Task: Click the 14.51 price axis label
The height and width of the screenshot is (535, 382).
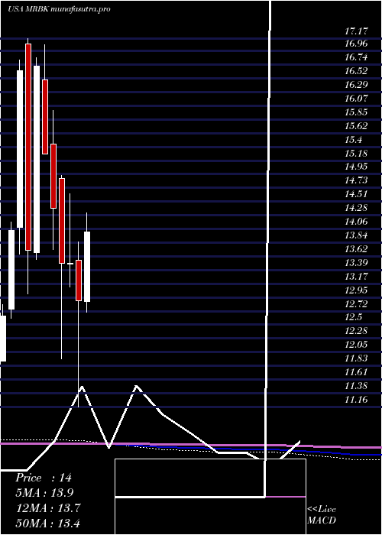Action: click(x=356, y=194)
